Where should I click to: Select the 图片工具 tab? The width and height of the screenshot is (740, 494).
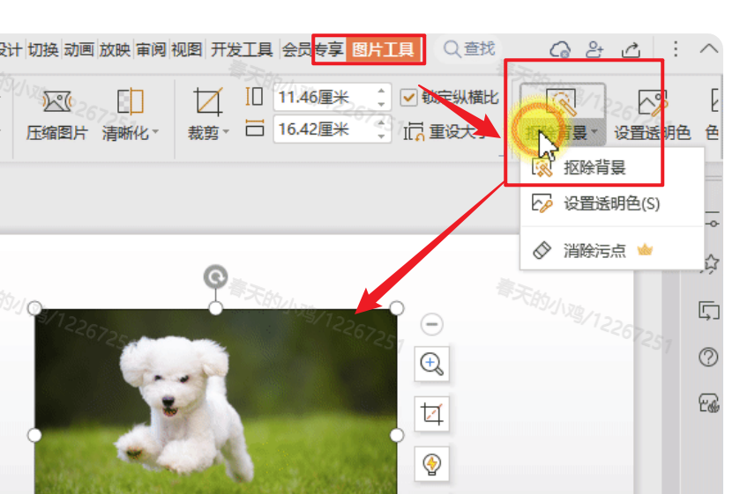[383, 49]
